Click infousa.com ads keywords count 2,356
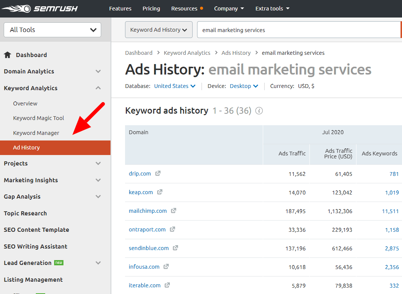 pyautogui.click(x=392, y=267)
